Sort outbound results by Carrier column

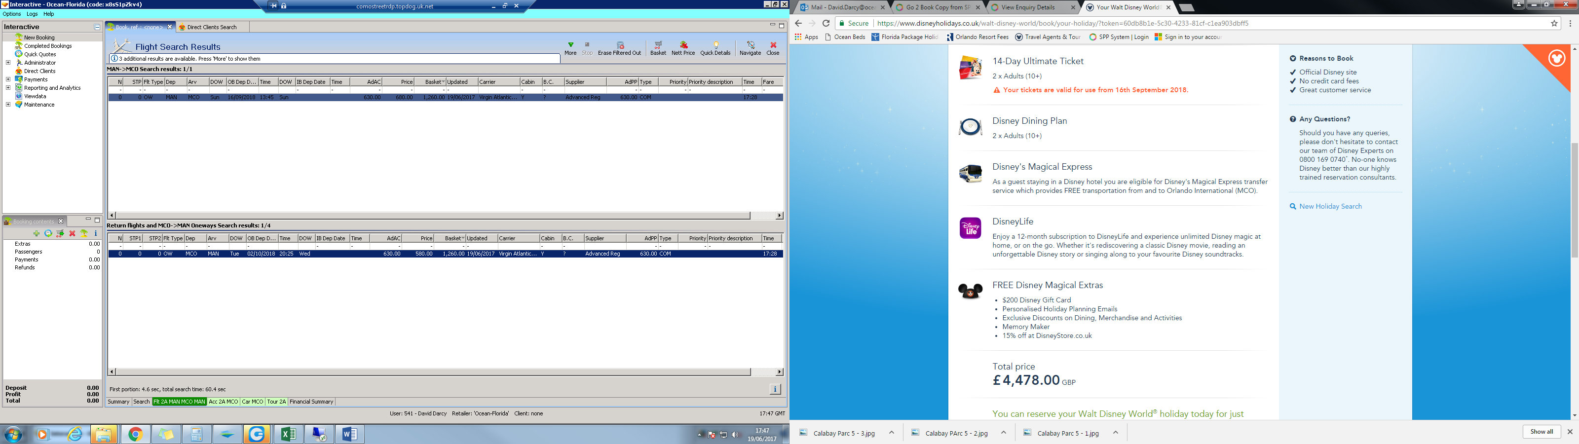pos(498,82)
